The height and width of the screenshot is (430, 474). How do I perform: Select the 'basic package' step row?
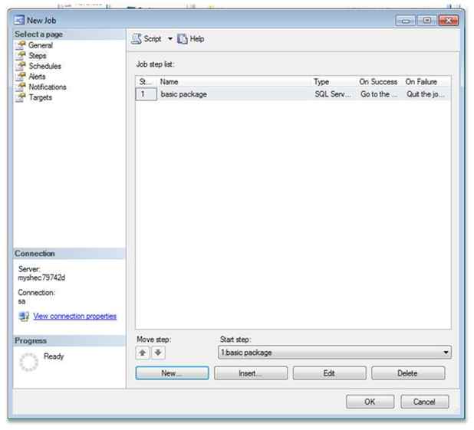click(x=293, y=94)
